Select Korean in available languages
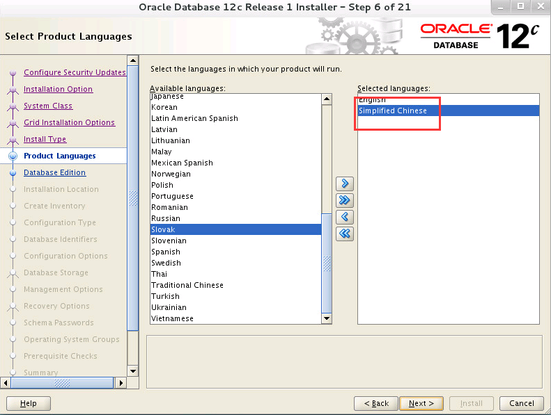Viewport: 551px width, 415px height. (235, 107)
